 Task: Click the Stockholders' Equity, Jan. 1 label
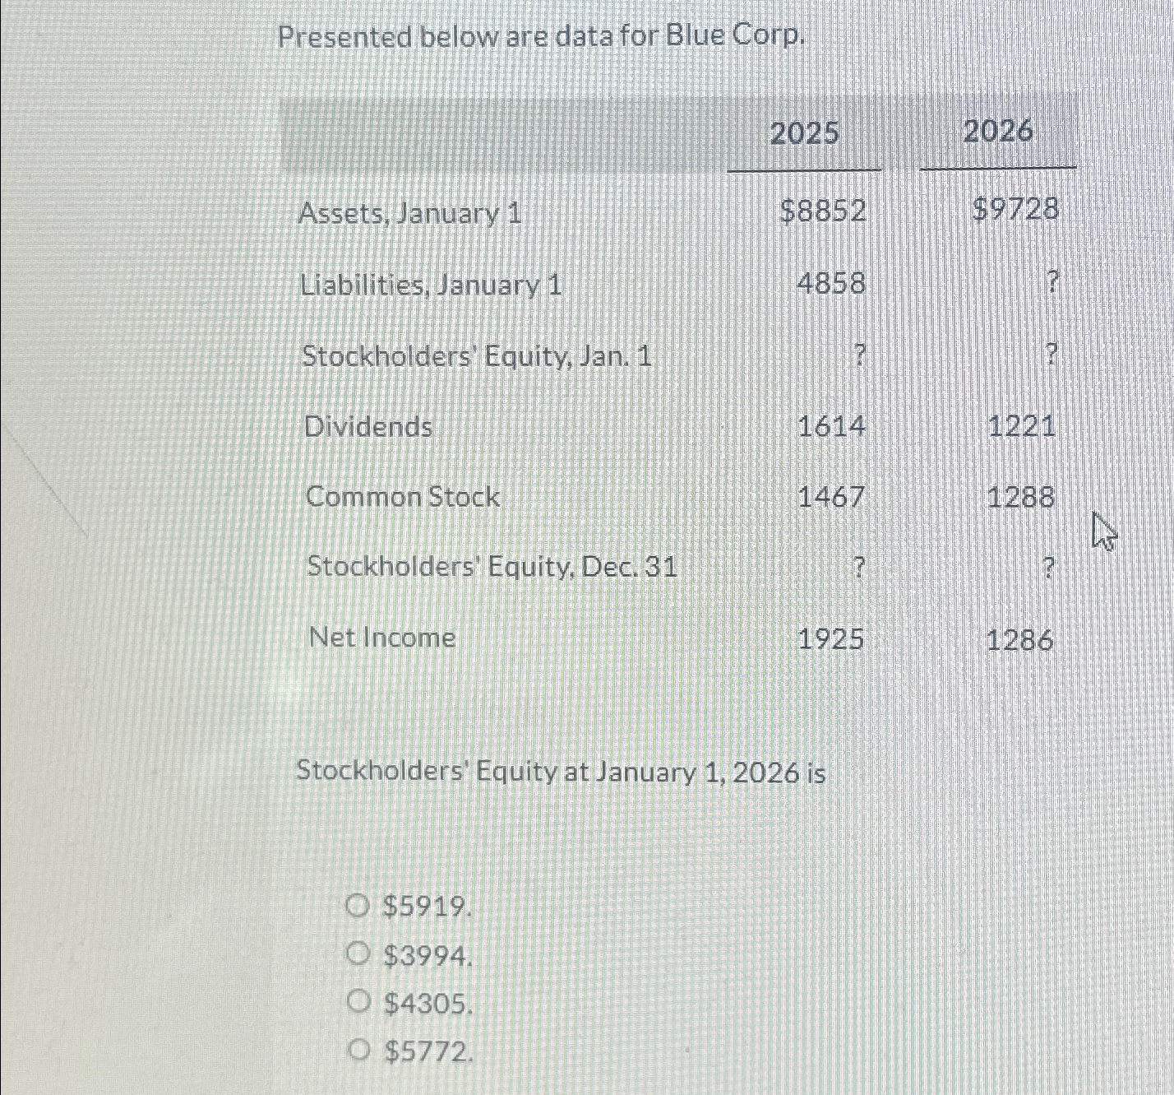click(x=475, y=357)
